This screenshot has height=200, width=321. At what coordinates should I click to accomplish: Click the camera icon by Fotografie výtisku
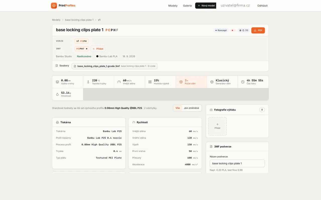211,110
